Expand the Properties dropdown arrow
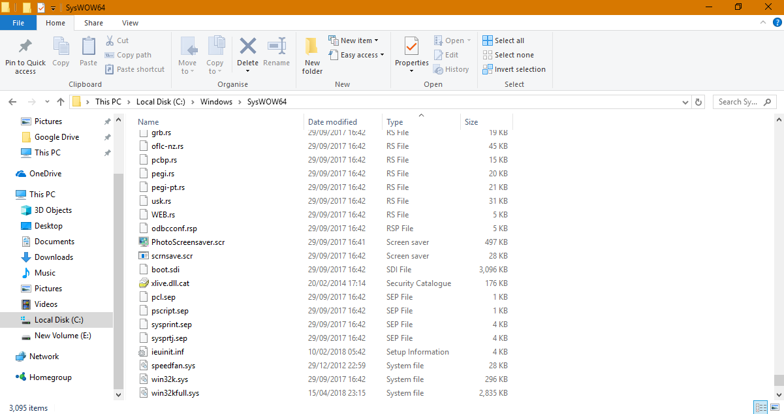Image resolution: width=784 pixels, height=414 pixels. point(412,71)
